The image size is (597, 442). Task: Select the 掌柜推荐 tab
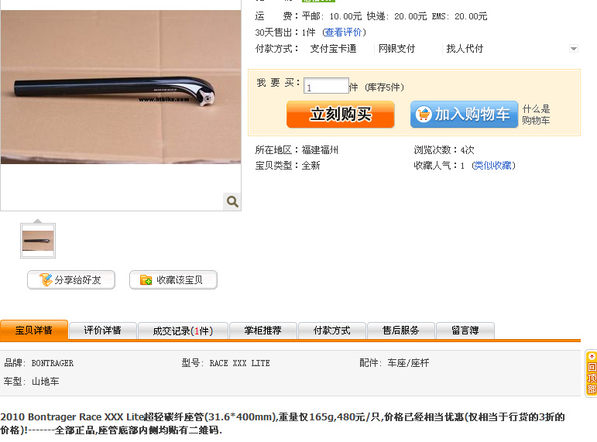point(263,331)
